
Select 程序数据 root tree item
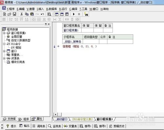12,29
